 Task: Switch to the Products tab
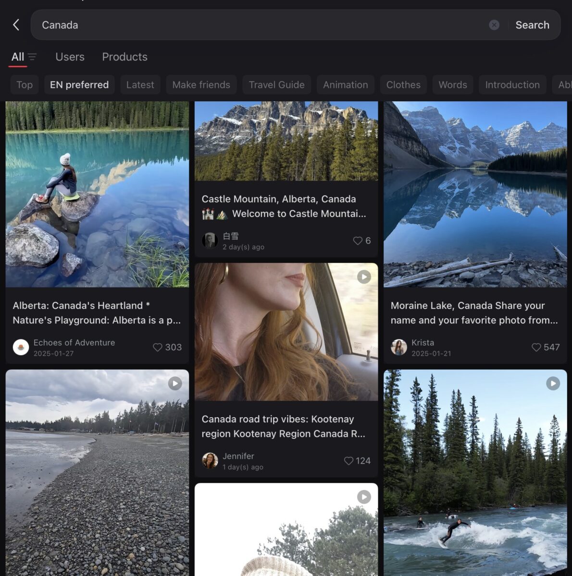[x=124, y=57]
